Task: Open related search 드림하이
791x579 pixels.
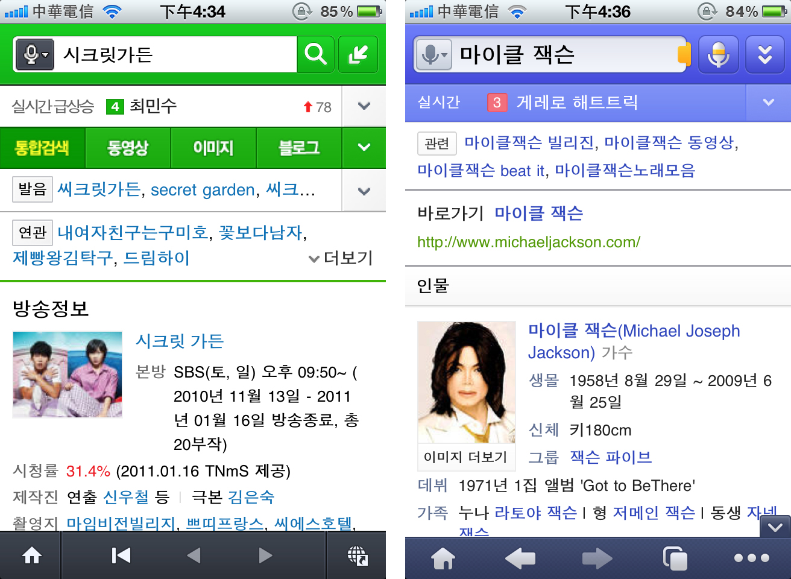Action: point(157,258)
